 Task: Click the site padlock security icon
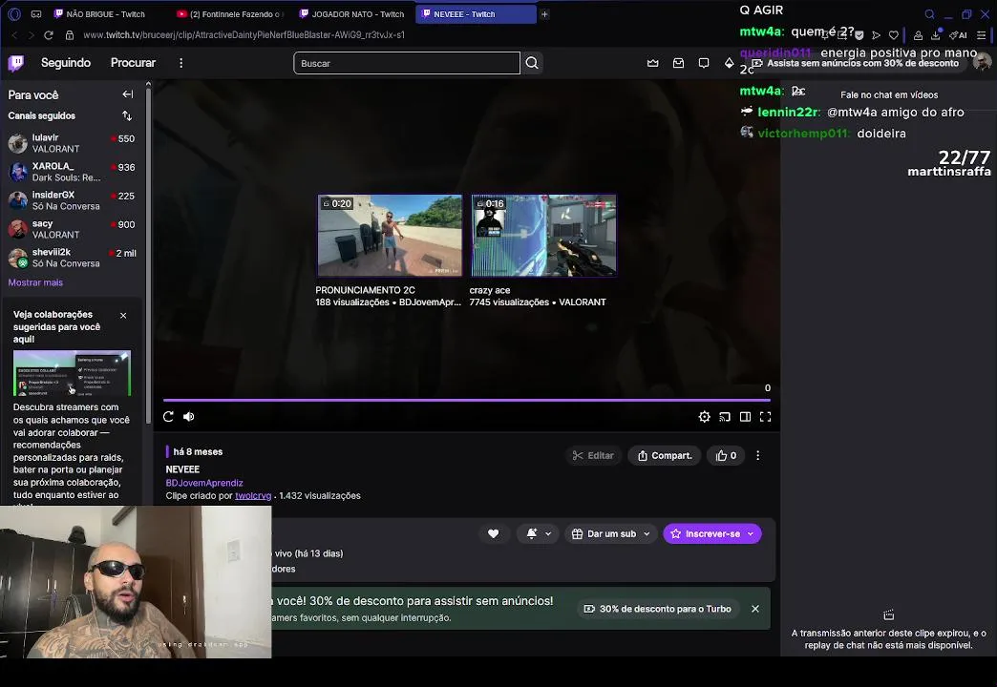point(70,35)
